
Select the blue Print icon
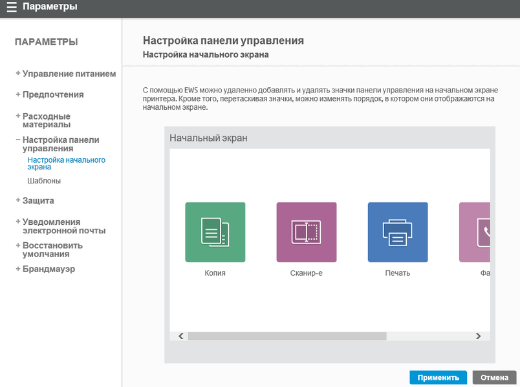click(397, 232)
